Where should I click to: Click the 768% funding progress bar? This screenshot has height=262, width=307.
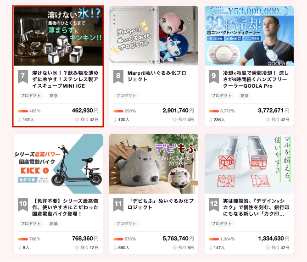click(x=23, y=239)
